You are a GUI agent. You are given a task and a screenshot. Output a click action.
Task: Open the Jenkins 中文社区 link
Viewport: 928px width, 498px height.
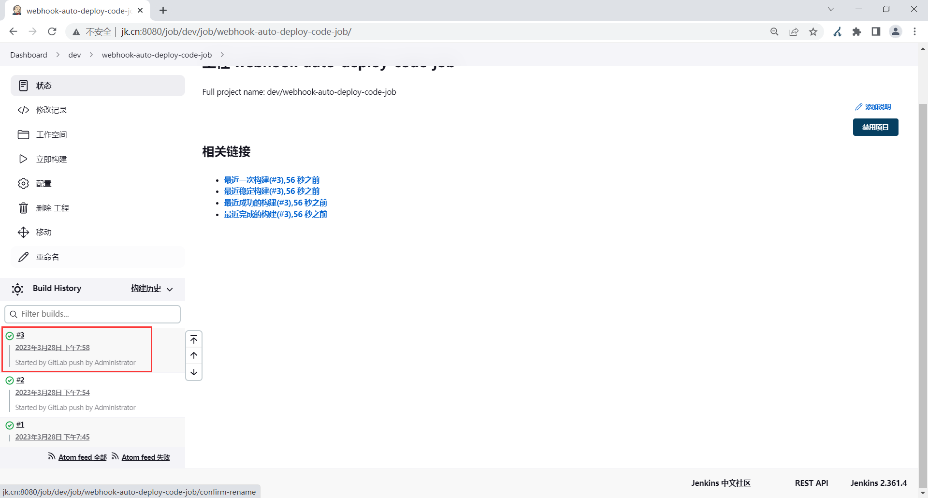point(721,483)
